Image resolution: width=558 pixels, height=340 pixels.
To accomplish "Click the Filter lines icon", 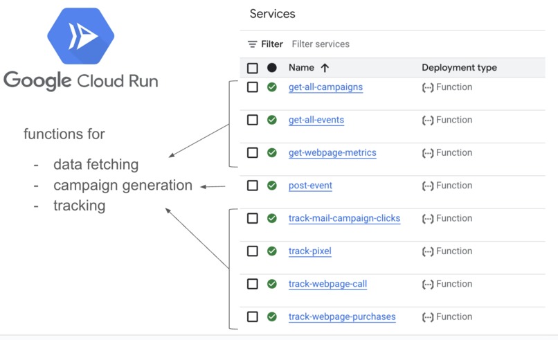I will 253,44.
